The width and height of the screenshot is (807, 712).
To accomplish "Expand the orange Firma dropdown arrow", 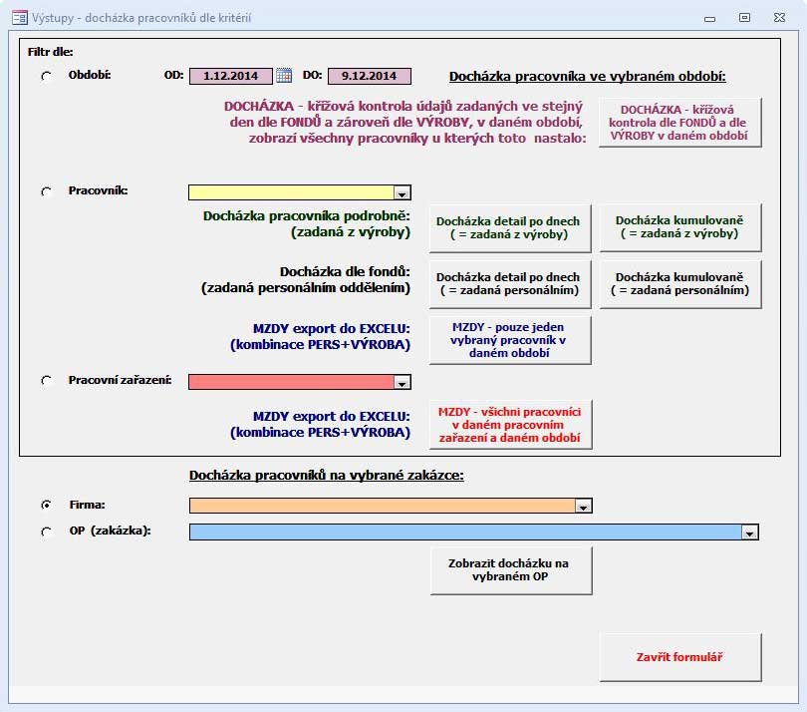I will click(583, 507).
